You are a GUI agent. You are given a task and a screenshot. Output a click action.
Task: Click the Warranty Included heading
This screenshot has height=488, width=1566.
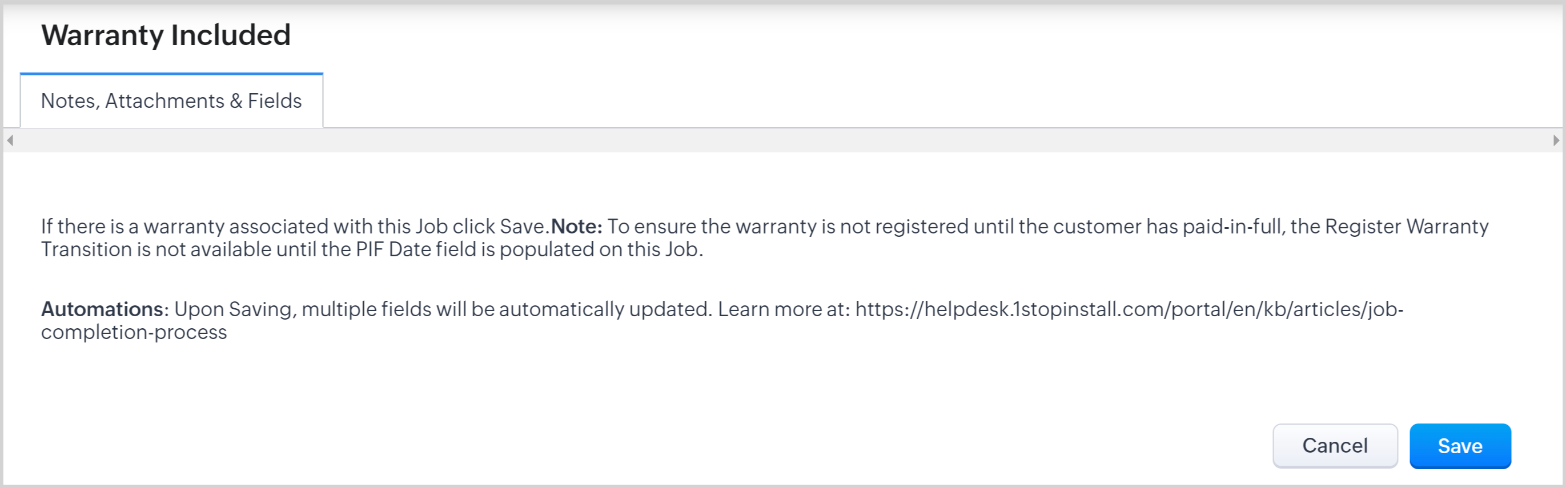click(166, 35)
